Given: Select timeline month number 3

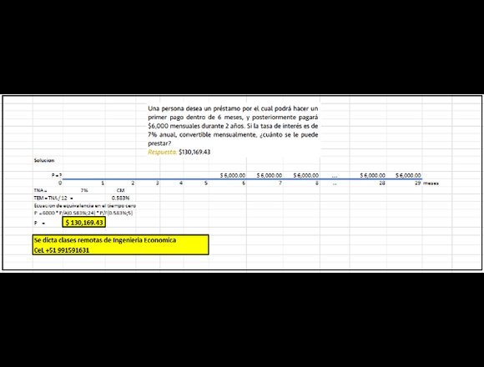Looking at the screenshot, I should (157, 183).
